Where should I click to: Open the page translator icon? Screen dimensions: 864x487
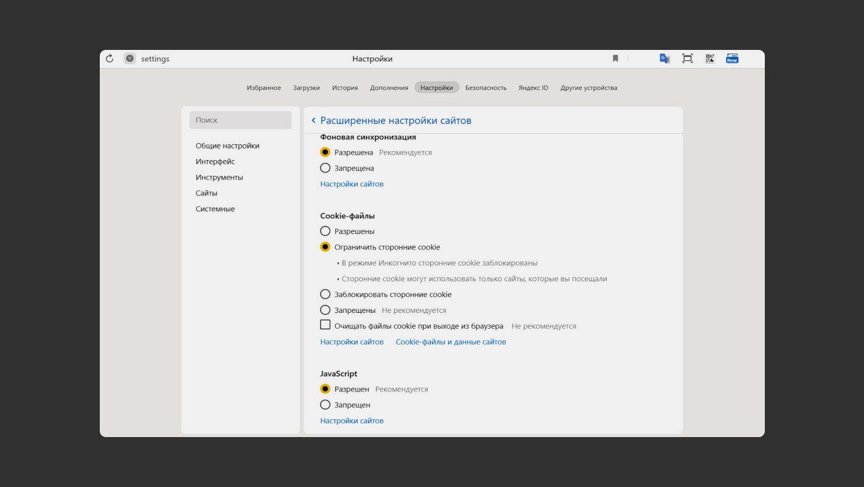point(665,58)
